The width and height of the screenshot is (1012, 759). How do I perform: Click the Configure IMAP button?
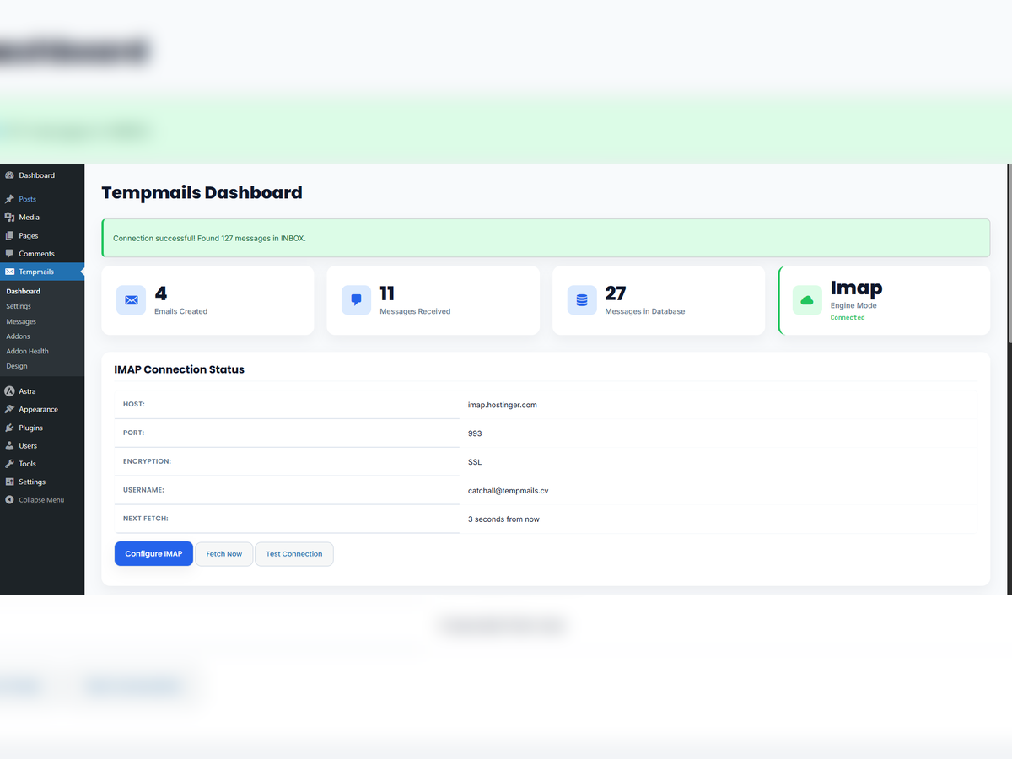[x=153, y=553]
